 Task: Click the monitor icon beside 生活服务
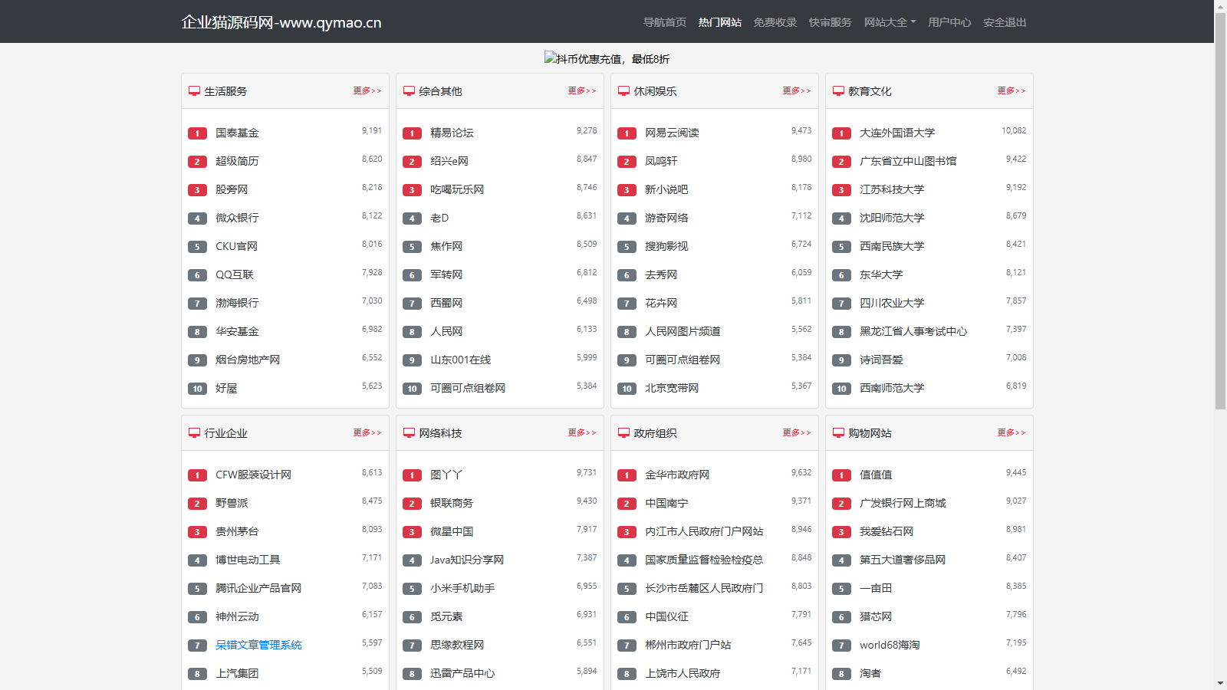tap(194, 91)
